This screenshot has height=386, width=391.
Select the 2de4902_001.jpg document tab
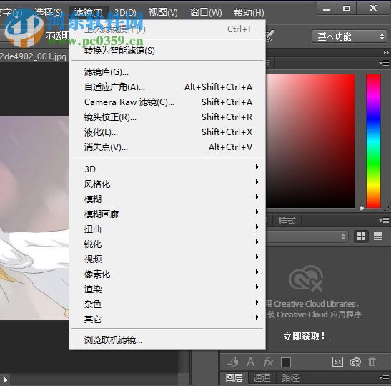click(x=34, y=56)
